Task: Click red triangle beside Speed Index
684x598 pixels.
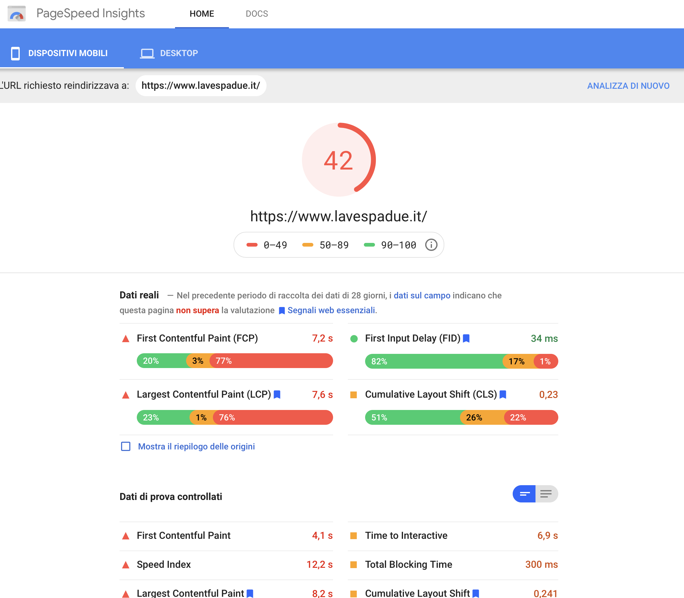Action: [126, 565]
